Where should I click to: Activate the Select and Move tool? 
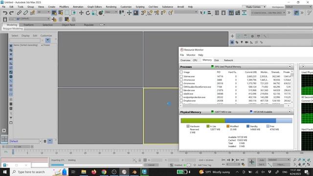tap(81, 13)
